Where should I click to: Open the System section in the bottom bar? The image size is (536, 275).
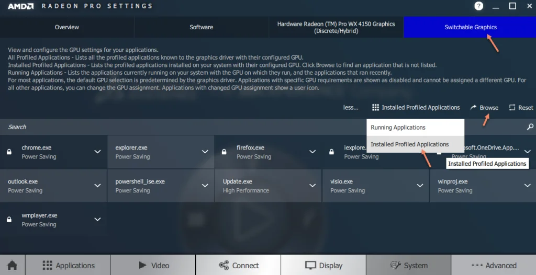click(408, 265)
